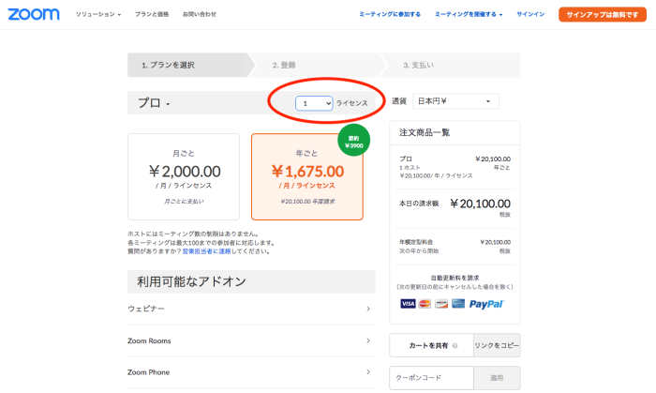Open the プロ plan dropdown
656x393 pixels.
[x=154, y=103]
